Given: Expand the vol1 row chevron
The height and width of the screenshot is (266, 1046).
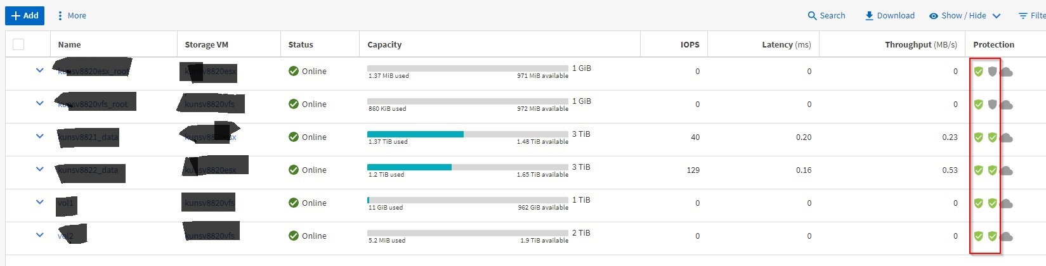Looking at the screenshot, I should pyautogui.click(x=40, y=202).
